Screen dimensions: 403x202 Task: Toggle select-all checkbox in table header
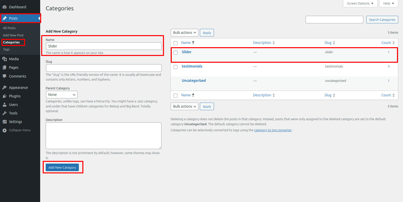(x=176, y=43)
